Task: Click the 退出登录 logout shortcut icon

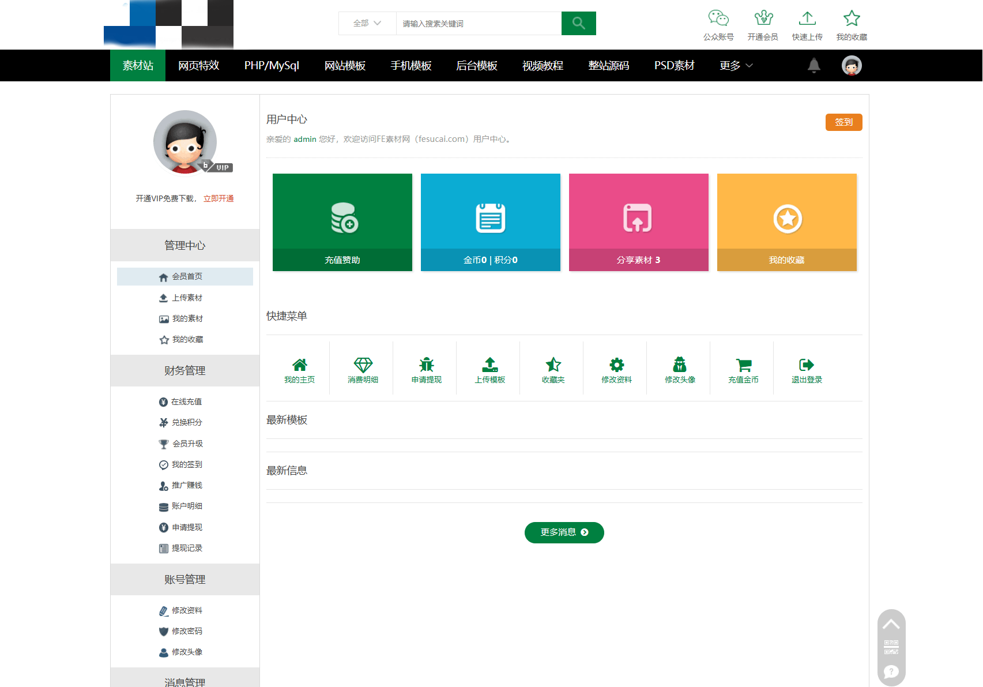Action: [807, 365]
